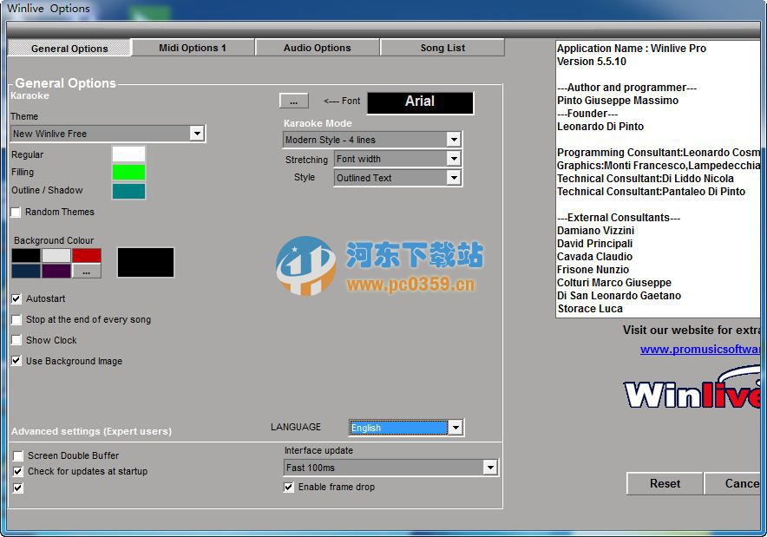Open the Interface update dropdown Fast 100ms
The image size is (767, 537).
(390, 468)
